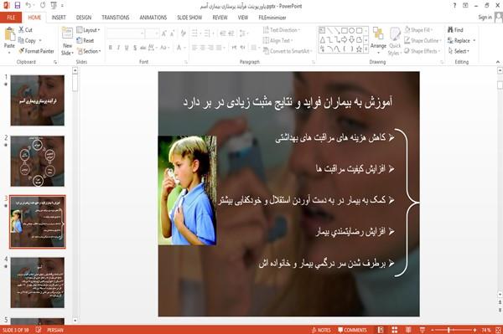Click zoom in plus button
503x334 pixels.
point(474,330)
